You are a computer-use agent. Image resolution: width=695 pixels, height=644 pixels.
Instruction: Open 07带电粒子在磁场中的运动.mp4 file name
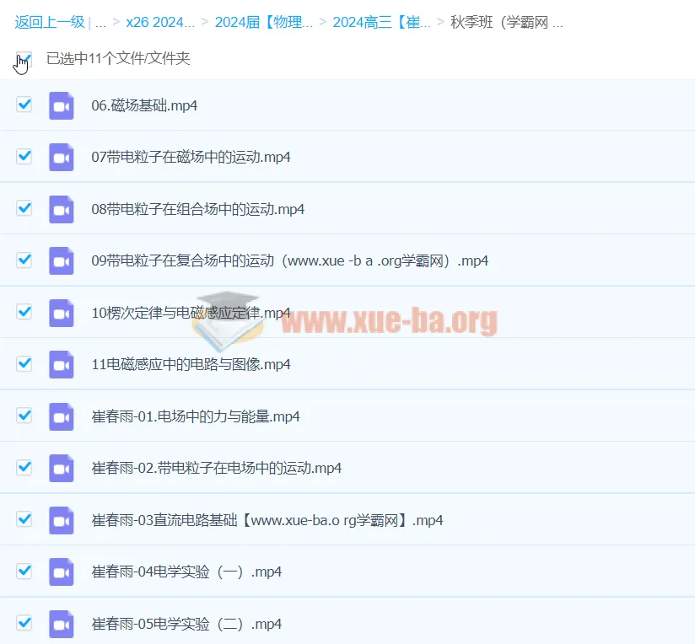pos(191,158)
